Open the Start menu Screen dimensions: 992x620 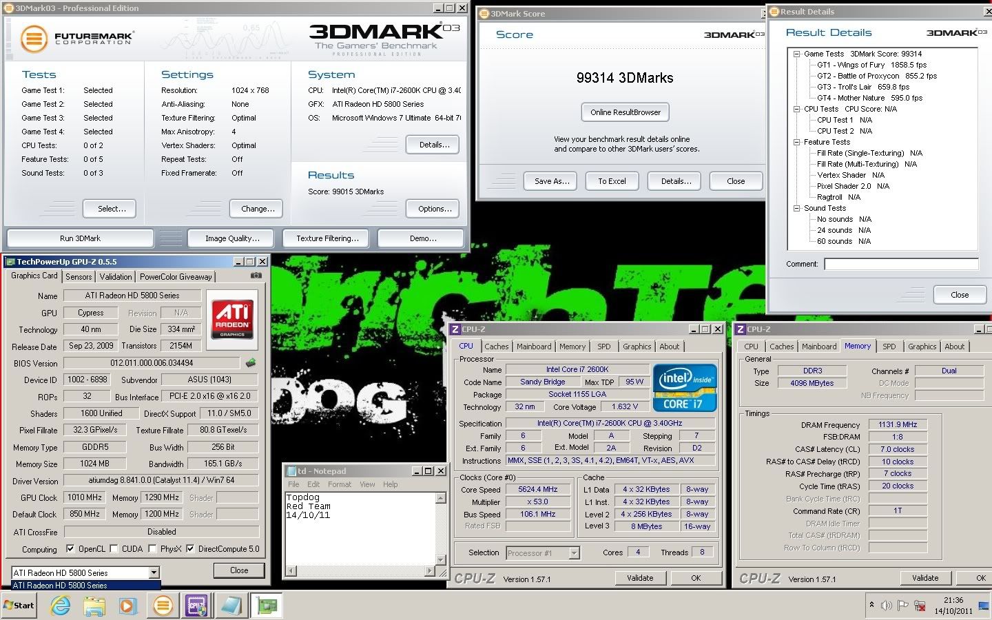tap(19, 606)
